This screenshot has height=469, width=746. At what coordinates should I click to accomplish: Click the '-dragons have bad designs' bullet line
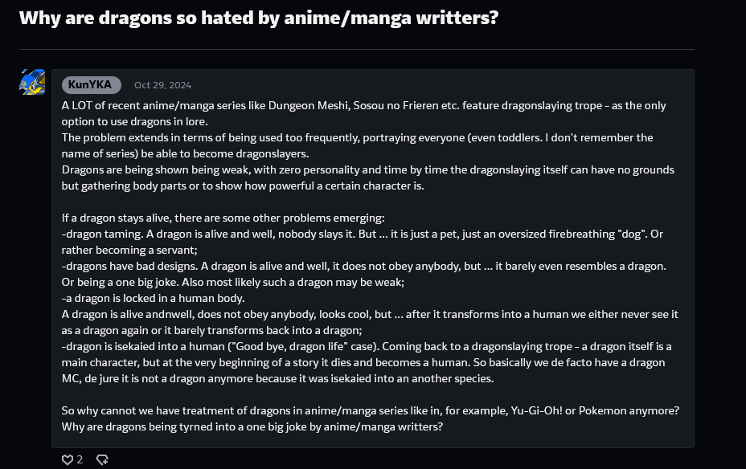pos(363,266)
